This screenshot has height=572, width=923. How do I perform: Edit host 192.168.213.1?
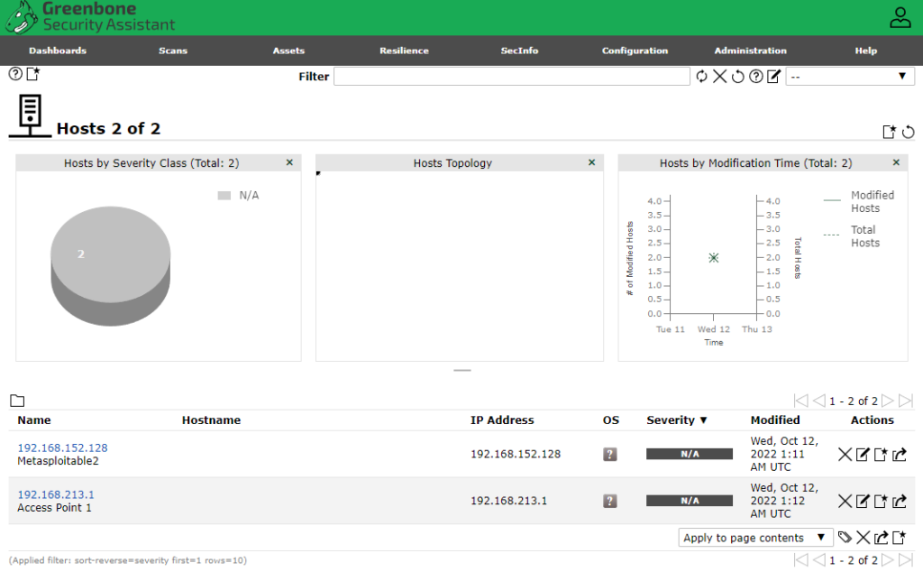coord(863,502)
